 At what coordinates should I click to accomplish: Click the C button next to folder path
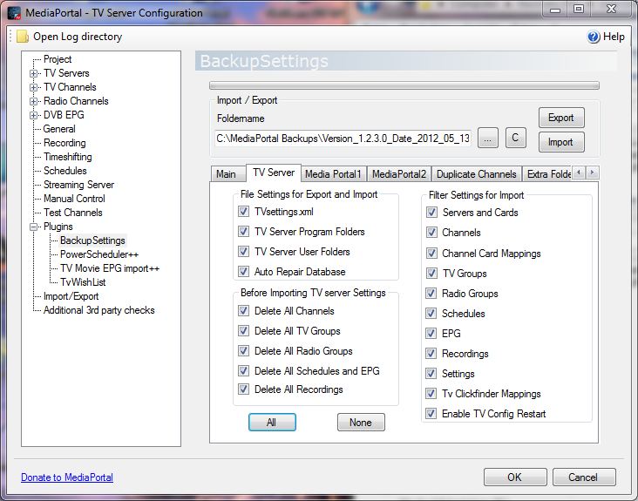[515, 138]
